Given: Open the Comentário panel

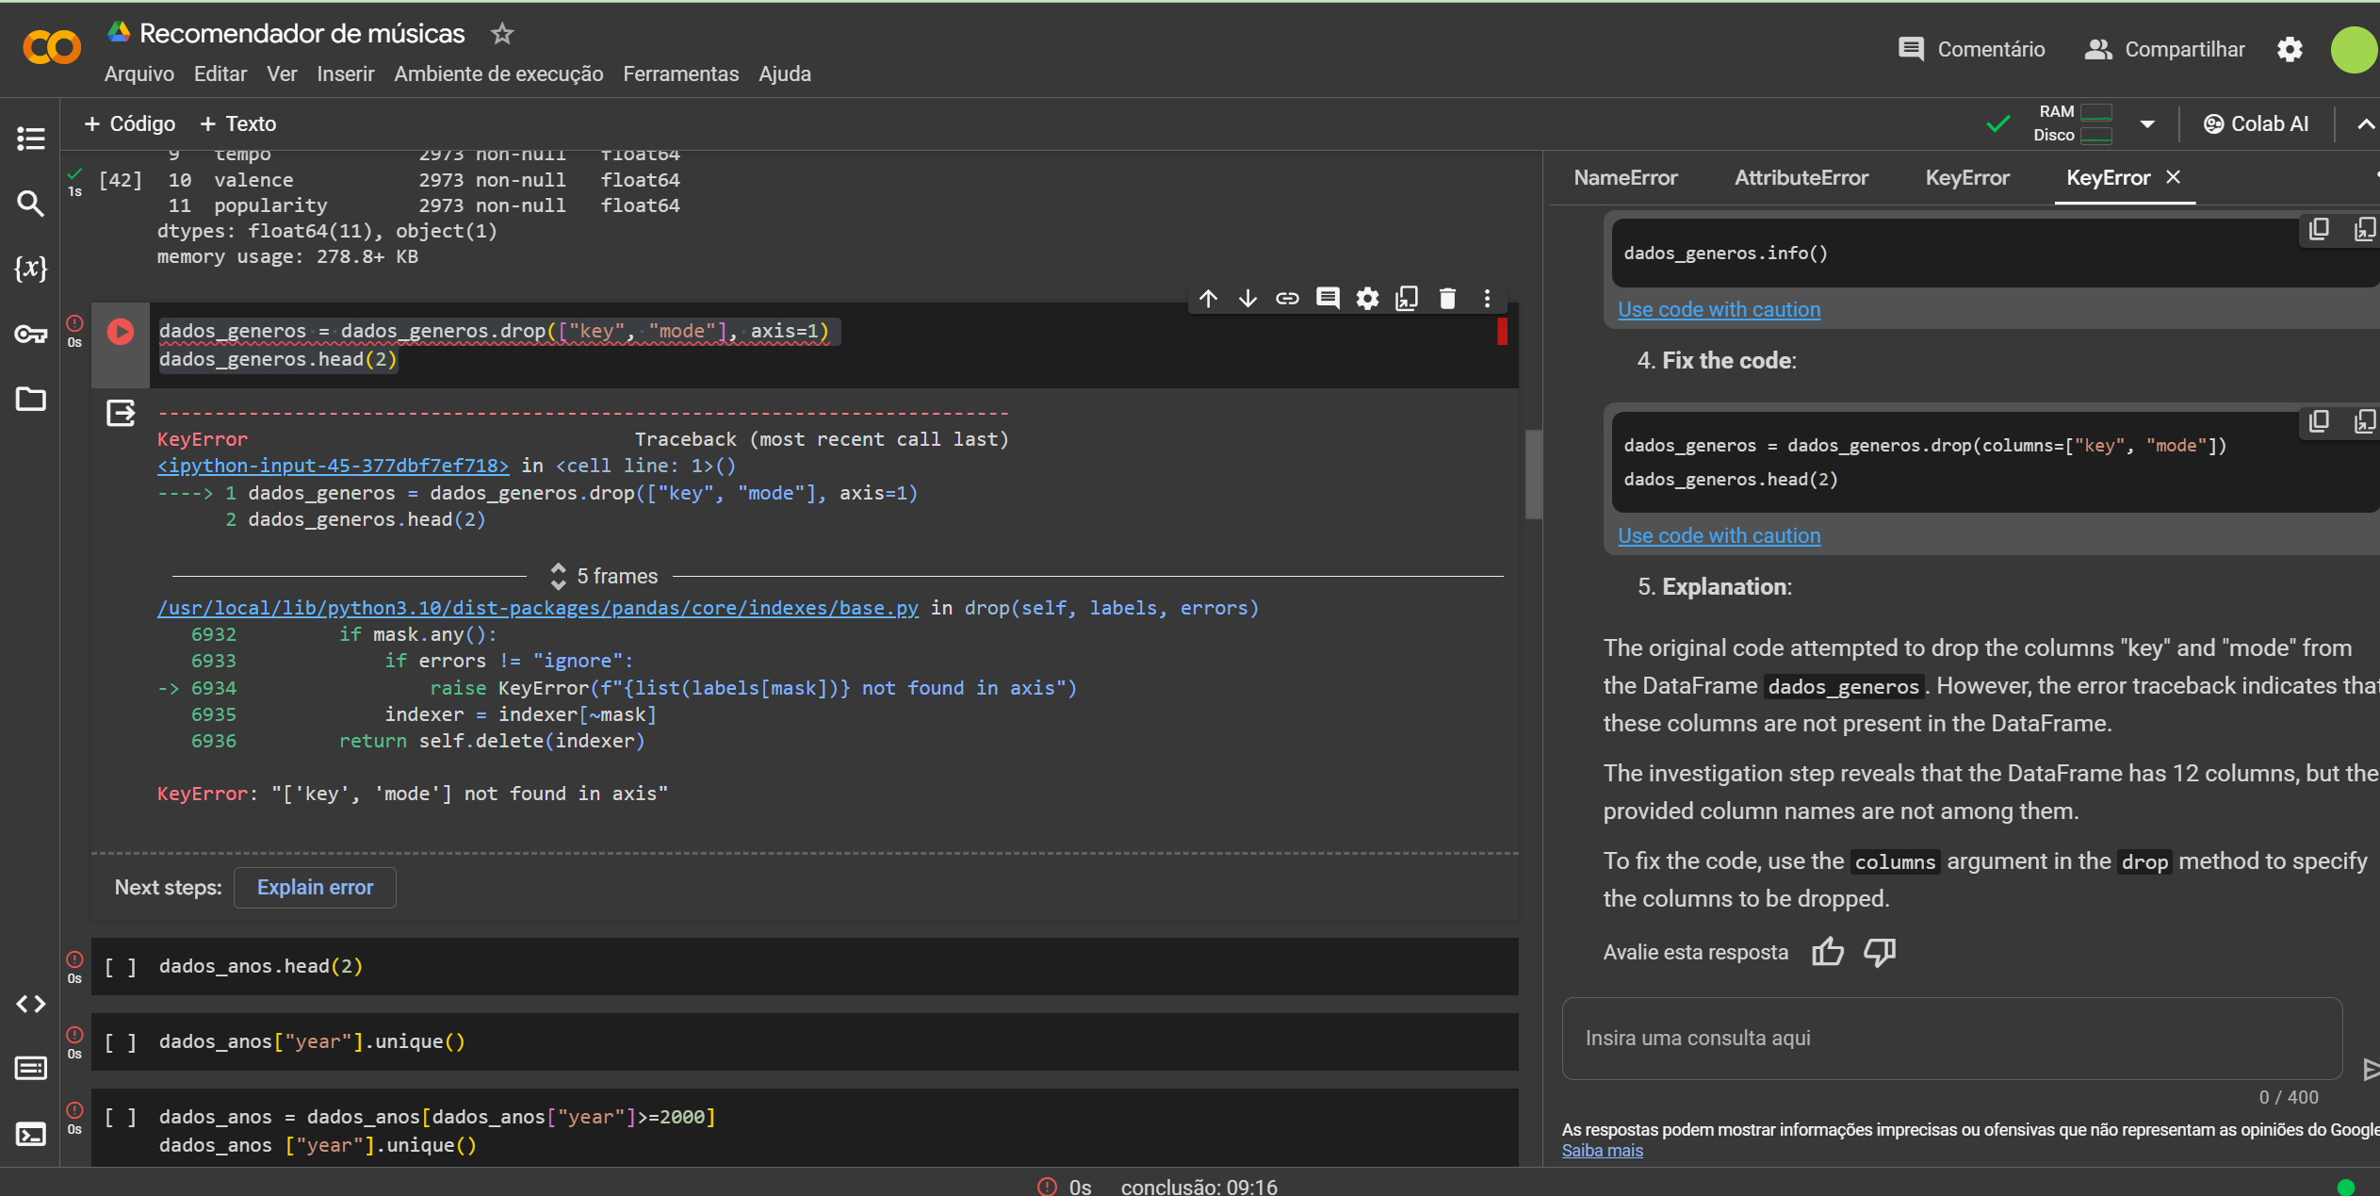Looking at the screenshot, I should click(1971, 49).
